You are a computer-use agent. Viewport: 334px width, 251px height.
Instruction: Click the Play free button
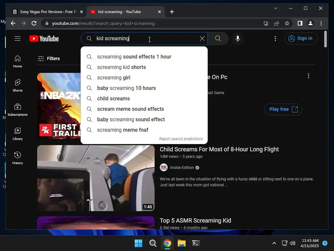pyautogui.click(x=283, y=109)
